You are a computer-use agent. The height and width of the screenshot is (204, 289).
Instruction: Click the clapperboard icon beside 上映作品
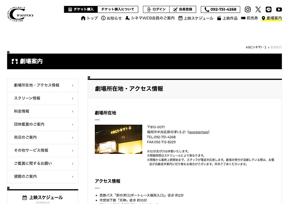(x=219, y=18)
